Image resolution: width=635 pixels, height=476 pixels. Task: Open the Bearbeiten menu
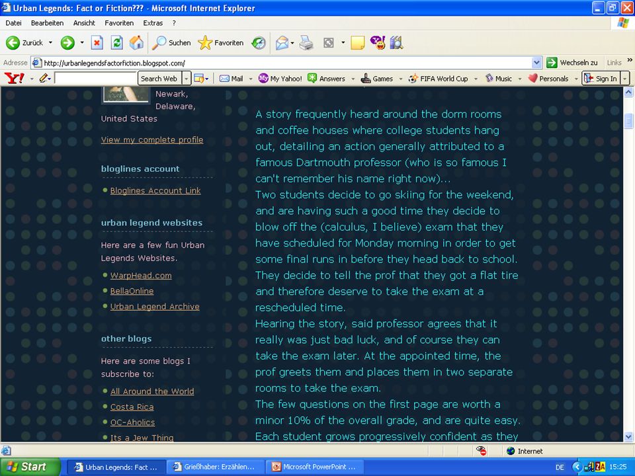[x=48, y=23]
